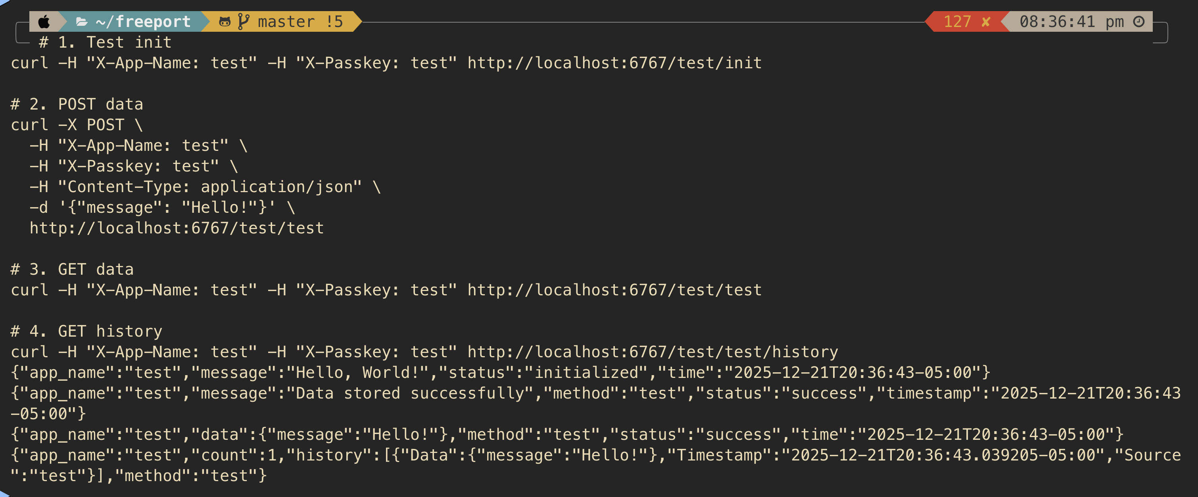Click the GET data localhost:6767/test/test URL
1198x497 pixels.
tap(614, 290)
